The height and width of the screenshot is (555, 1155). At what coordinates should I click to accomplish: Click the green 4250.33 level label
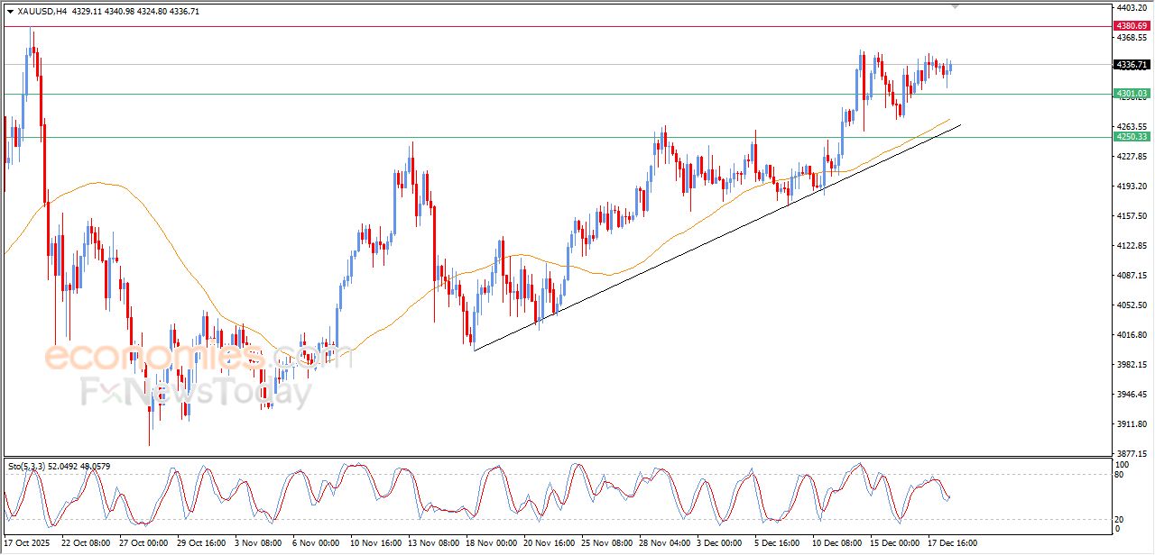coord(1132,137)
